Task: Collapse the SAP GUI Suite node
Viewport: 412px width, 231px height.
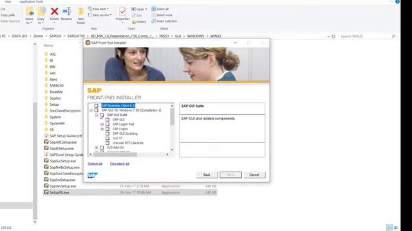Action: point(97,115)
